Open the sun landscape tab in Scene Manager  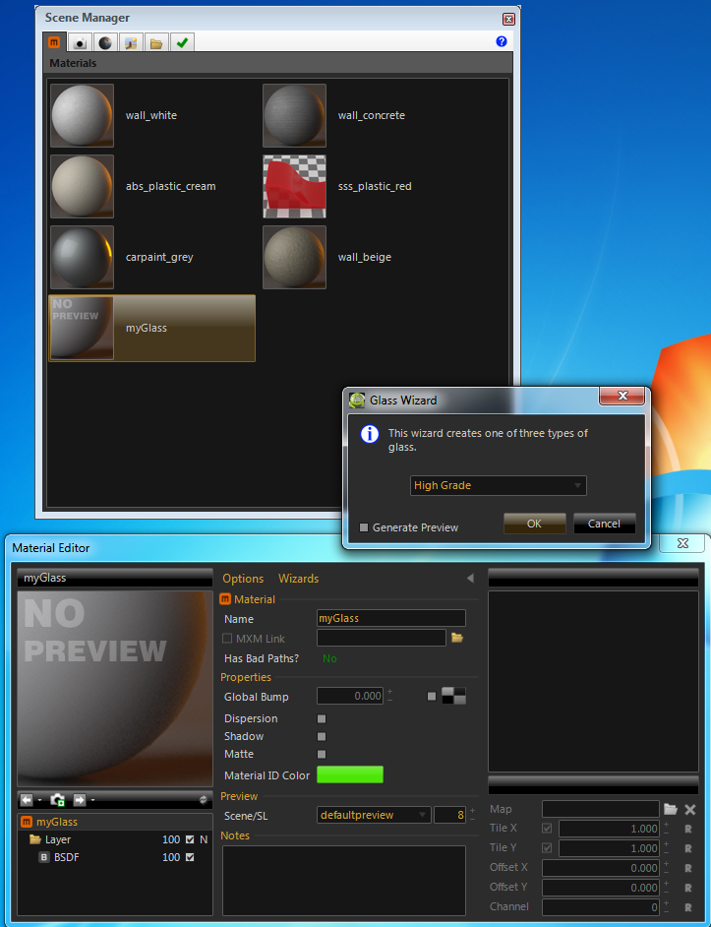131,42
